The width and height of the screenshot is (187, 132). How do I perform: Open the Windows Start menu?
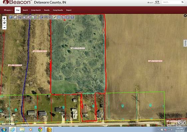pyautogui.click(x=4, y=129)
